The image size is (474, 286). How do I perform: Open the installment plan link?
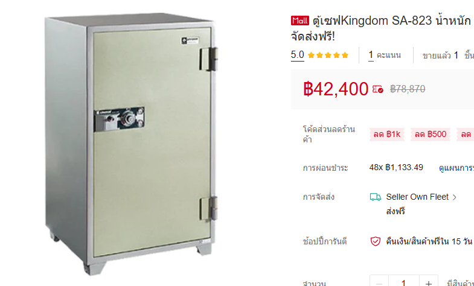pos(456,168)
